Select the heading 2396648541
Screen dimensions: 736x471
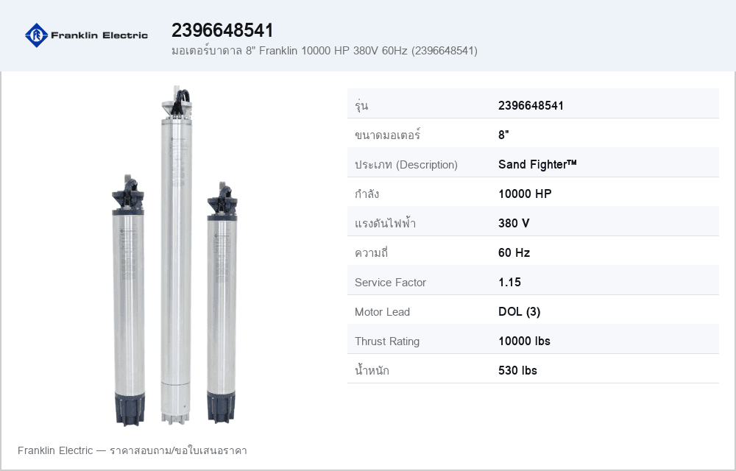222,30
